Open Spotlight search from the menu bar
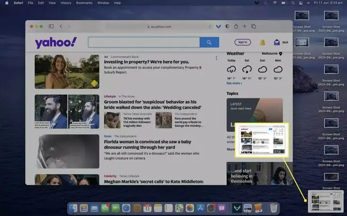 coord(293,3)
